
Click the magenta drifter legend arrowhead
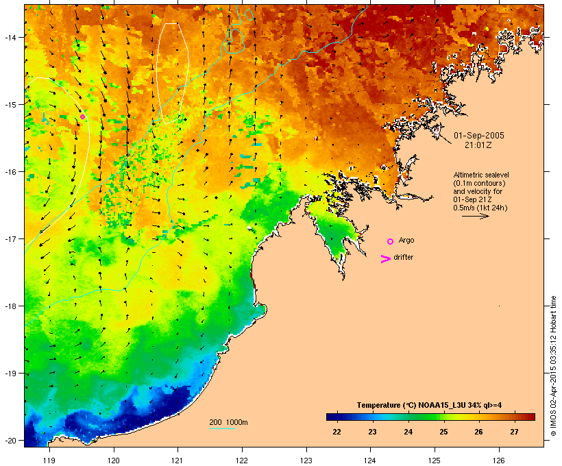pyautogui.click(x=386, y=259)
